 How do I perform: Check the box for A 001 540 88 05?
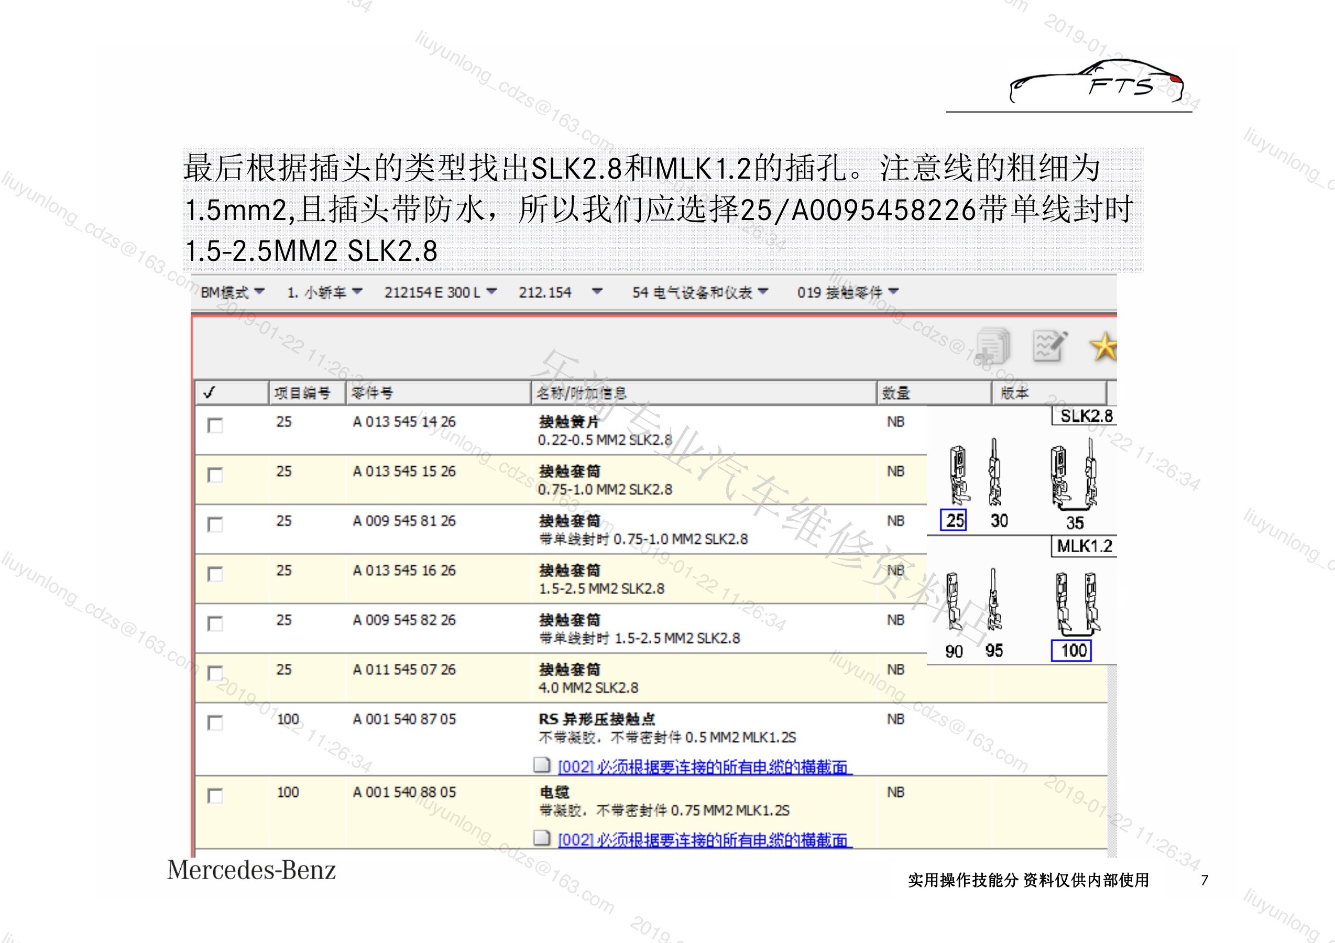pos(215,795)
